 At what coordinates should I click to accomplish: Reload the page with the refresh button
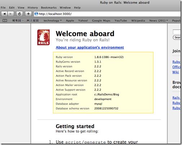[x=19, y=14]
